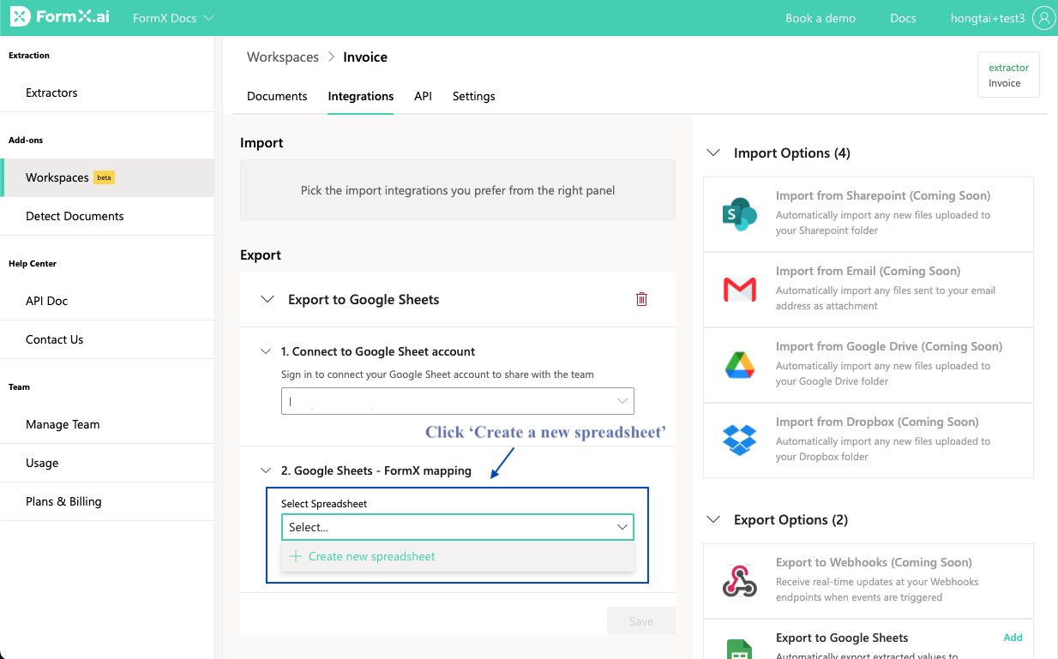Click the plus icon beside Create new spreadsheet
1058x659 pixels.
(296, 556)
